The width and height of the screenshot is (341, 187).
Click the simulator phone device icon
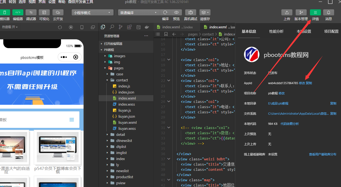(82, 27)
